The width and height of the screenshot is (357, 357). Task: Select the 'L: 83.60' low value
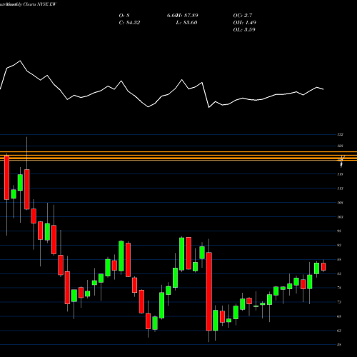tap(186, 23)
